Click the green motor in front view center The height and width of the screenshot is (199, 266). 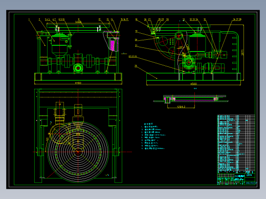pyautogui.click(x=78, y=68)
